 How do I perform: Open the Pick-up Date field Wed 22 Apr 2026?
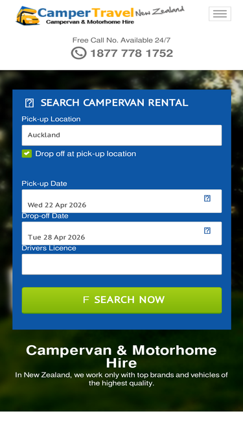(x=122, y=201)
